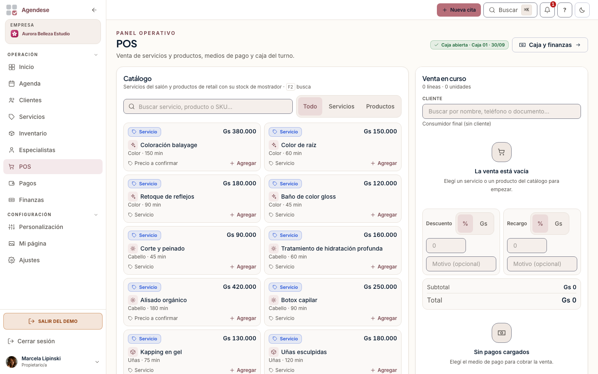Screen dimensions: 598x374
Task: Focus the client search field
Action: 502,111
